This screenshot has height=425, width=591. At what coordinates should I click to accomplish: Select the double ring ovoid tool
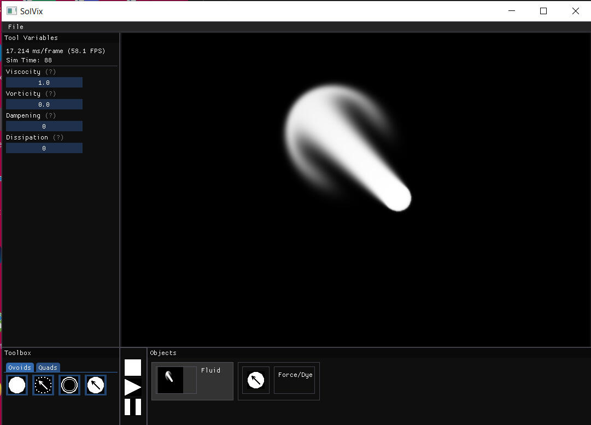tap(69, 385)
